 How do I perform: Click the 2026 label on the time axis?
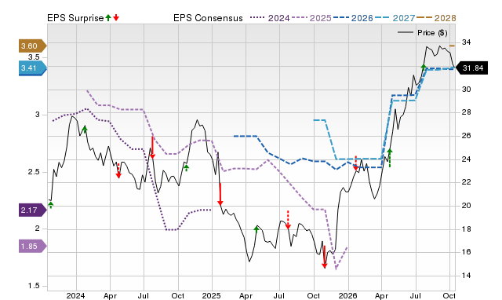tap(348, 295)
